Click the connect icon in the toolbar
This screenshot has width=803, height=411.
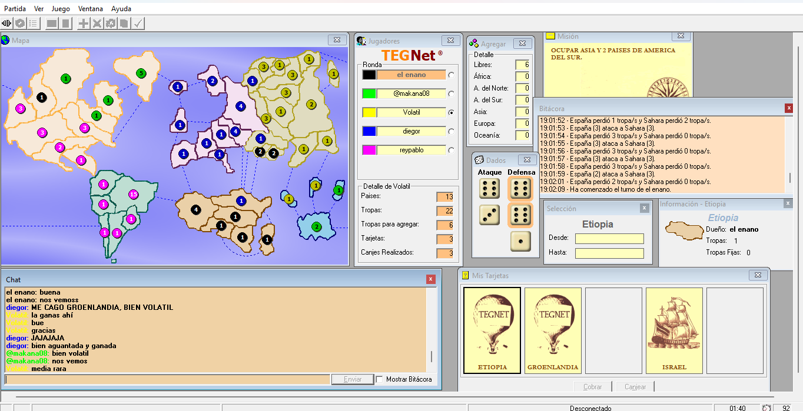tap(7, 24)
